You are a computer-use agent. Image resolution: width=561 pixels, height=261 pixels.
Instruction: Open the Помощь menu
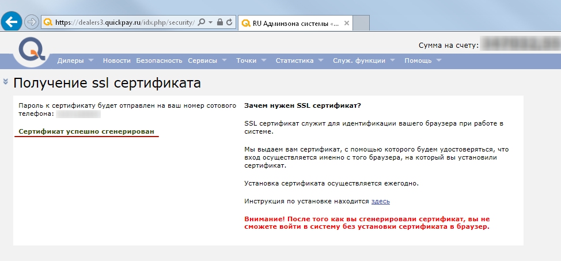423,60
